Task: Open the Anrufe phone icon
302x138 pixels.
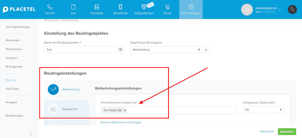Action: (x=50, y=7)
